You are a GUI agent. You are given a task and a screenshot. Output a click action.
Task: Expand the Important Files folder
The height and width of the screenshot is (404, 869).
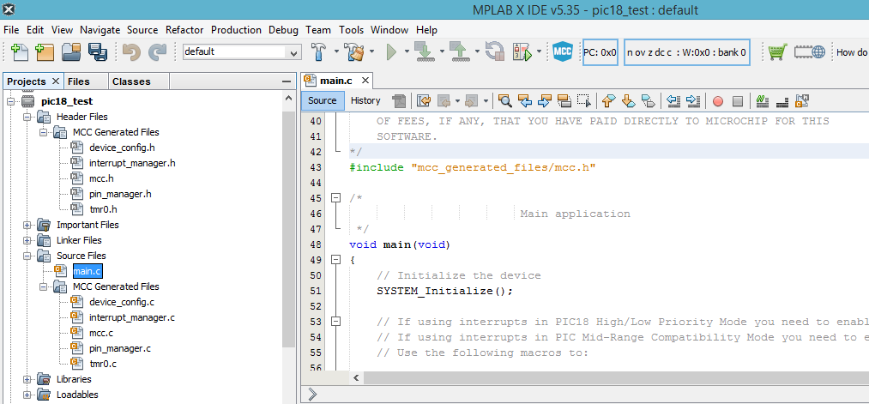(x=27, y=225)
